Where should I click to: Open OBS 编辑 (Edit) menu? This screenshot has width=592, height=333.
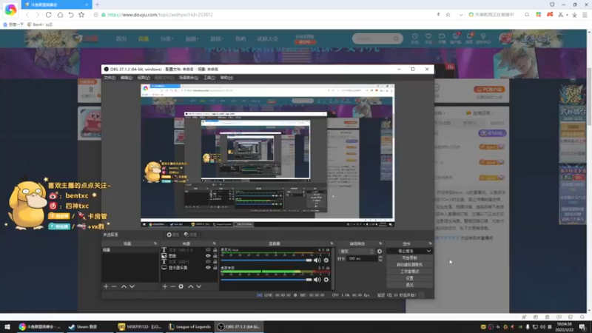[126, 78]
